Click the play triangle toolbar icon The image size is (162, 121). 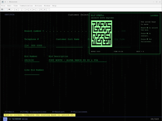pos(34,10)
